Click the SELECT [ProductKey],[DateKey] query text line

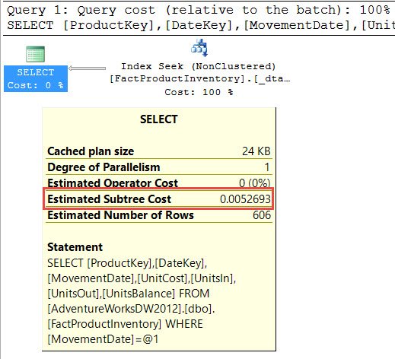(201, 25)
